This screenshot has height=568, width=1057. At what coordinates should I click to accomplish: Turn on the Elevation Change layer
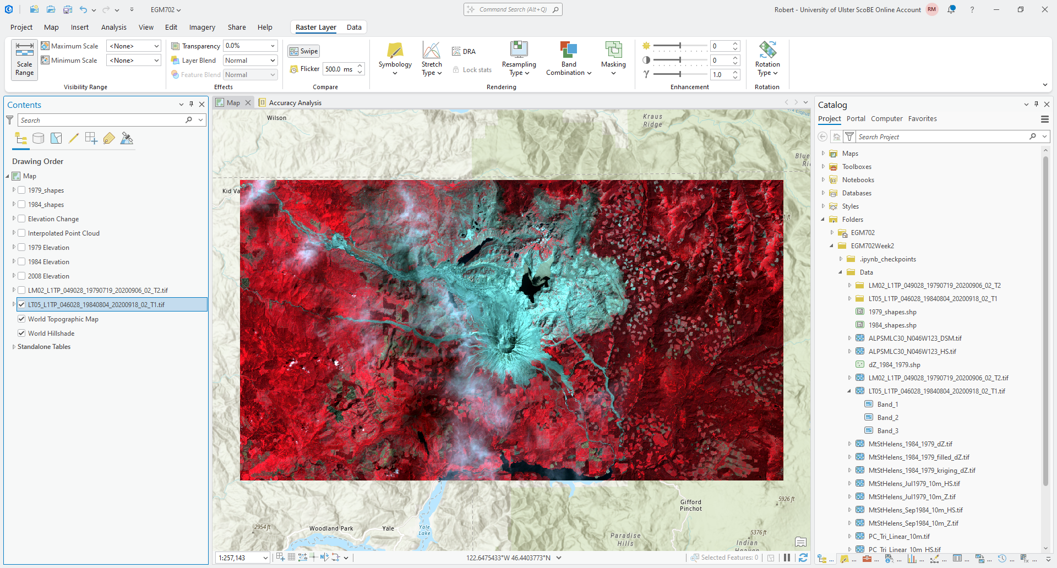coord(22,219)
